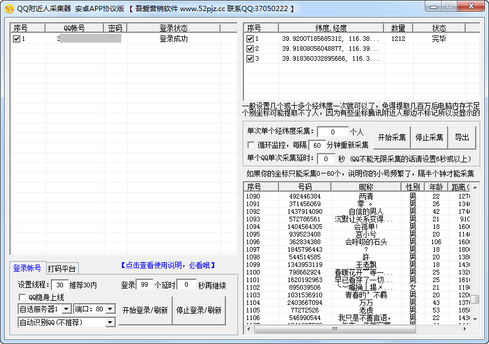
Task: Open the 自动识别QQ(不推荐) dropdown
Action: coord(110,322)
